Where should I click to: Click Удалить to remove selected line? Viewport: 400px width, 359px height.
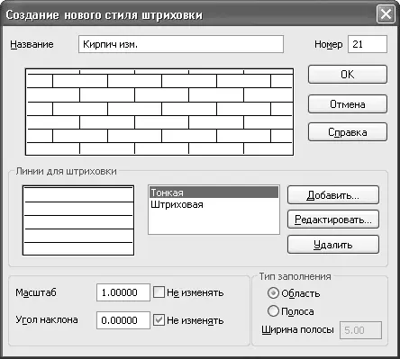[333, 245]
